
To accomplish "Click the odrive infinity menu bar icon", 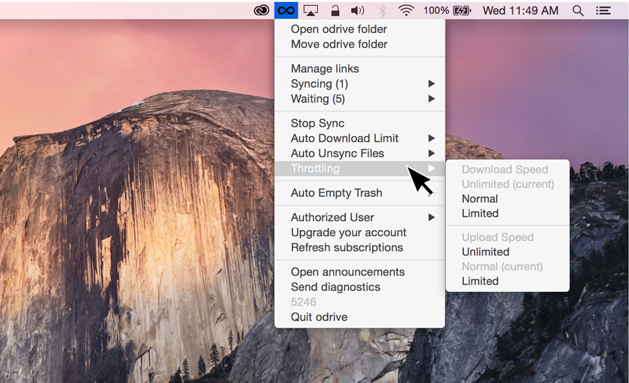I will point(286,10).
